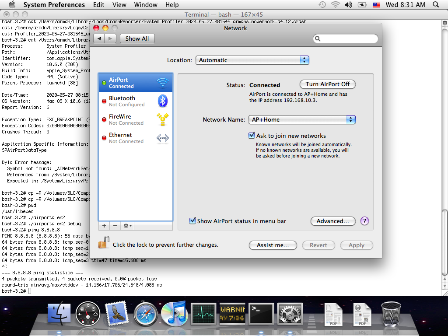The height and width of the screenshot is (336, 448).
Task: Open the Network Name dropdown
Action: point(302,119)
